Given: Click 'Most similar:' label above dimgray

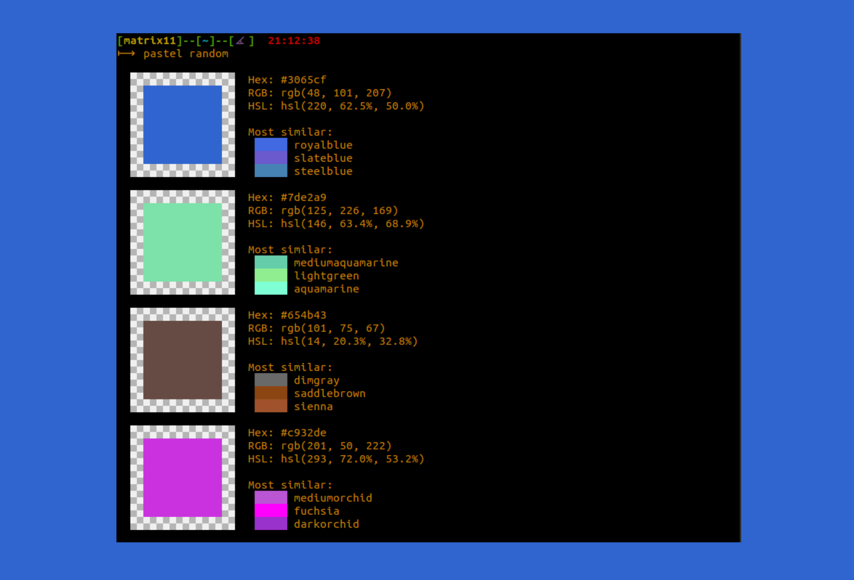Looking at the screenshot, I should pos(290,367).
